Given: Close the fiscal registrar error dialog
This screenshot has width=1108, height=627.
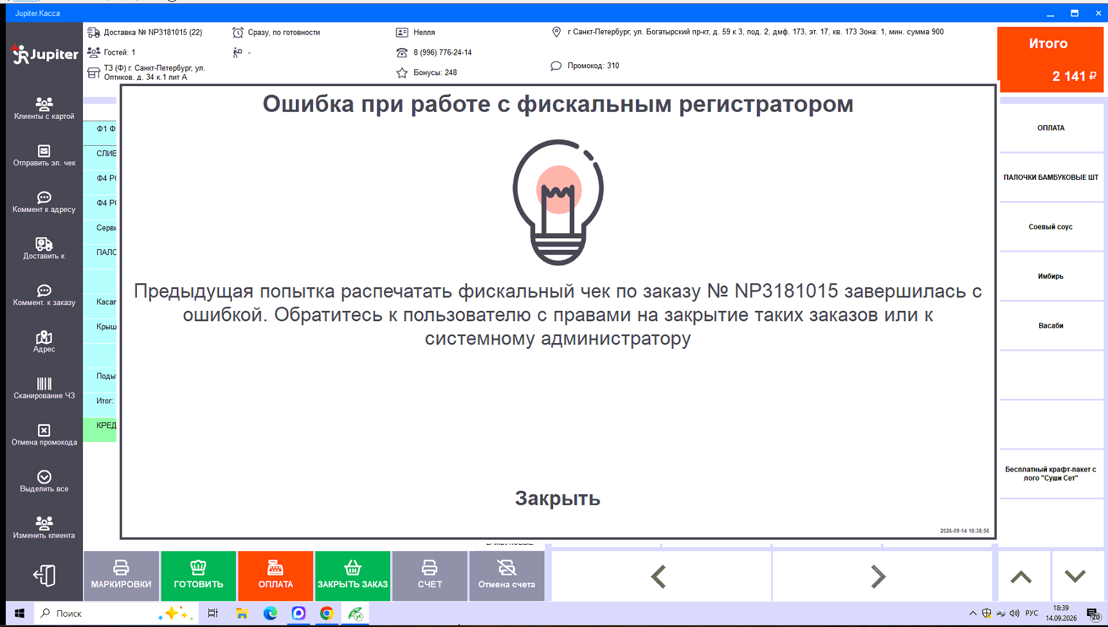Looking at the screenshot, I should (x=558, y=499).
